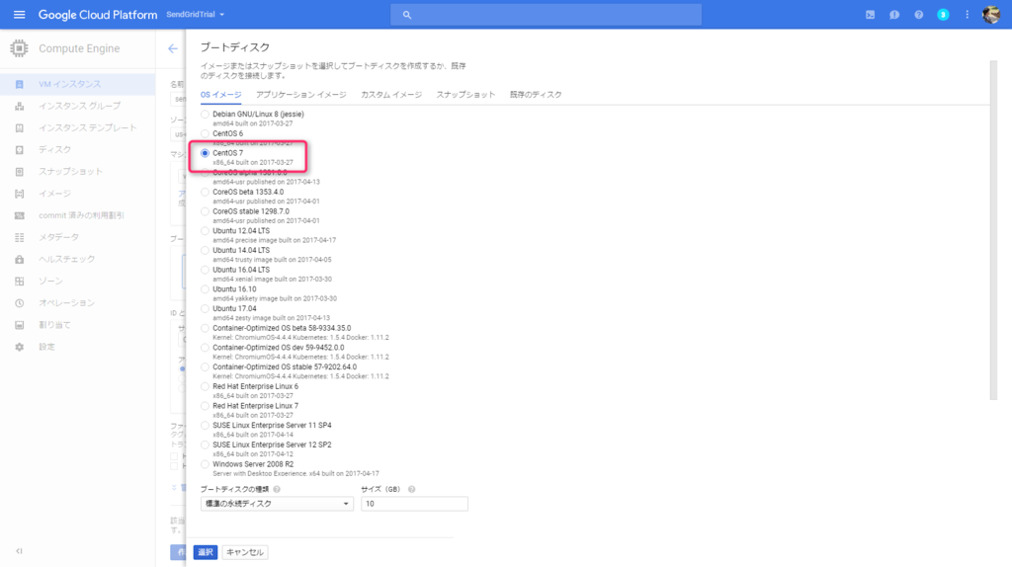Click the top search input field
Viewport: 1012px width, 567px height.
(x=546, y=15)
